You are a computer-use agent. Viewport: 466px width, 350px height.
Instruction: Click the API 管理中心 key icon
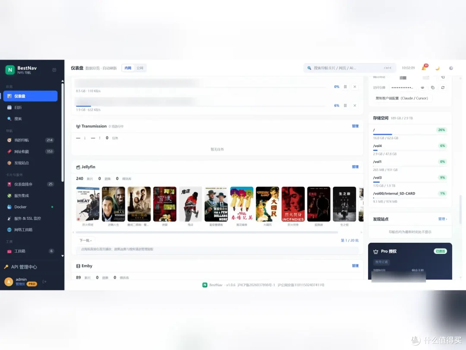(x=6, y=267)
